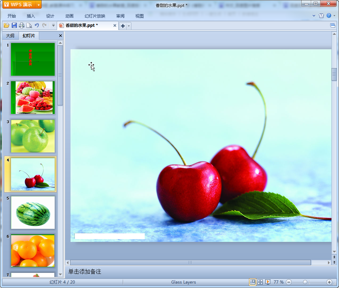Go to previous slide double-arrow button
The height and width of the screenshot is (288, 339).
334,257
